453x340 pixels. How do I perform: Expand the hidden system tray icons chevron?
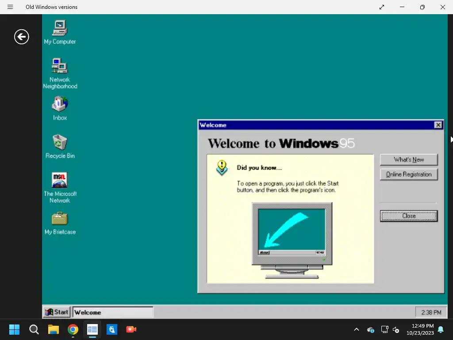click(x=357, y=329)
